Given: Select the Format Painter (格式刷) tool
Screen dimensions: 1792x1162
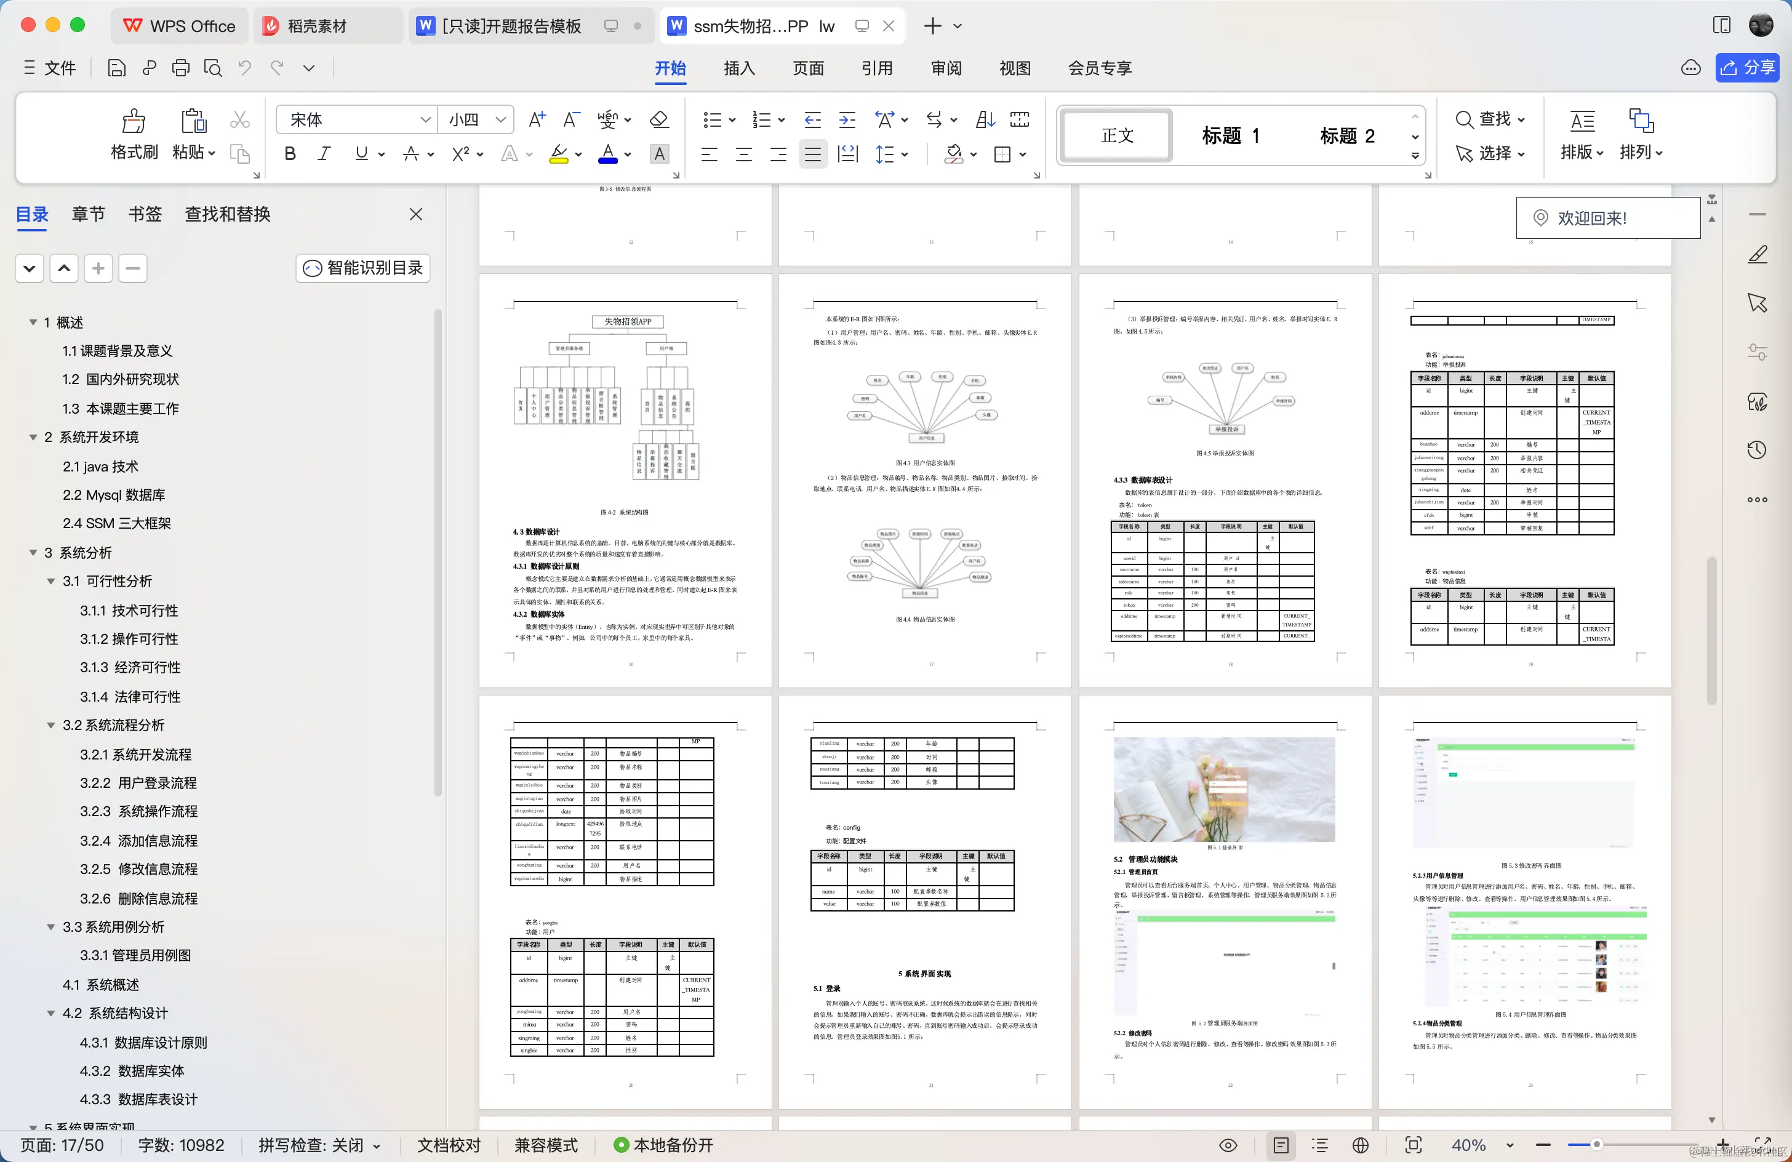Looking at the screenshot, I should click(x=132, y=134).
